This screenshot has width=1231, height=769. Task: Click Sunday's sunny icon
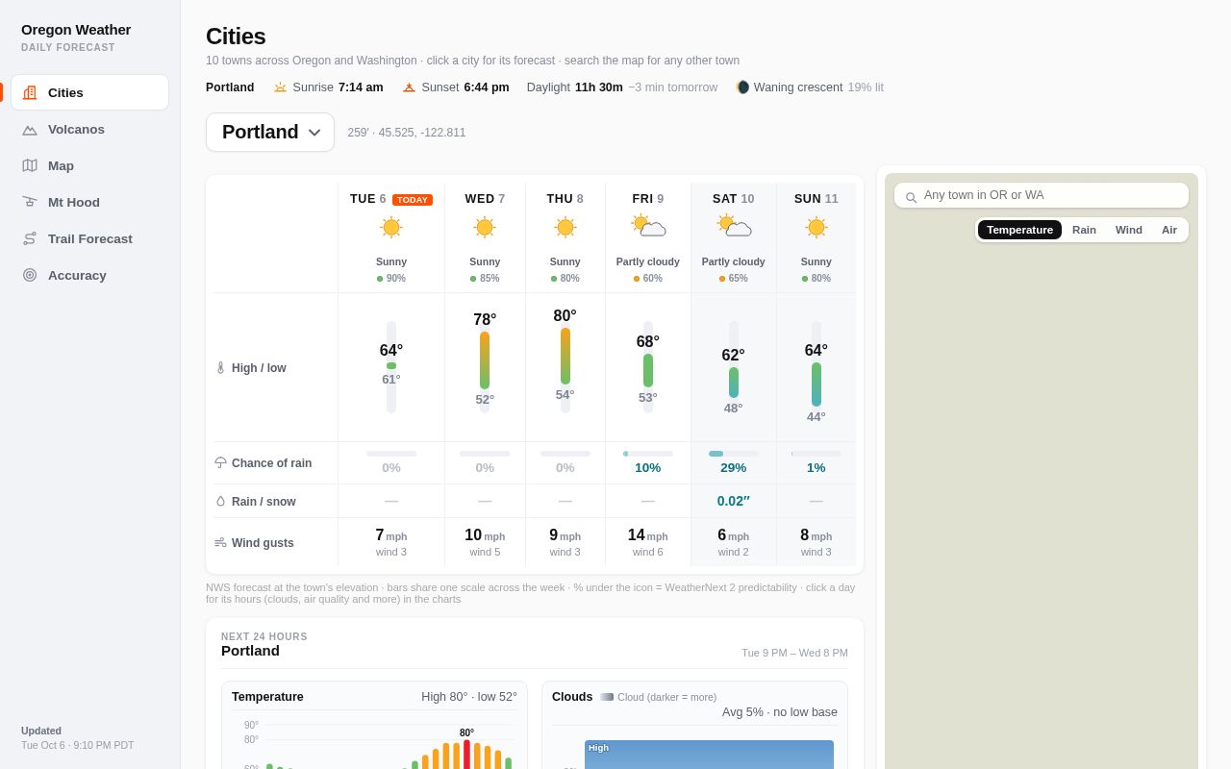click(x=816, y=228)
